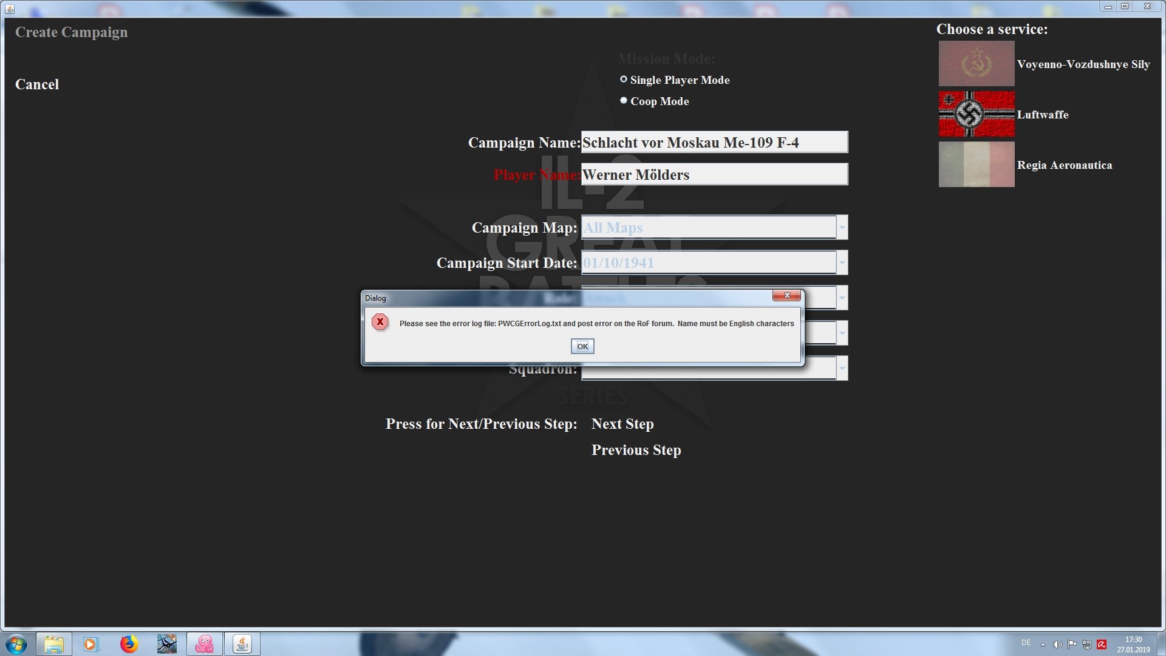This screenshot has width=1166, height=656.
Task: Close the error Dialog with red X
Action: point(786,295)
